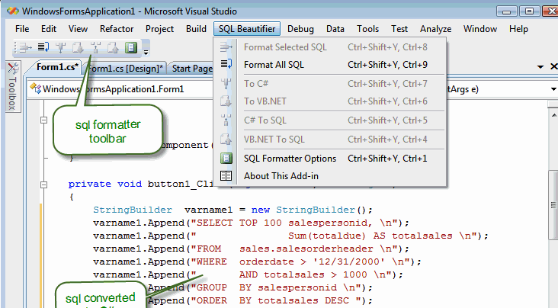Open the Edit menu
Image resolution: width=558 pixels, height=308 pixels.
point(48,29)
